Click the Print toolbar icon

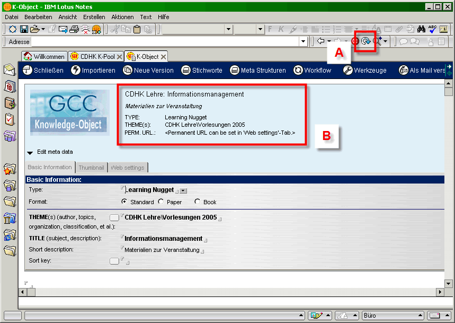pyautogui.click(x=74, y=29)
